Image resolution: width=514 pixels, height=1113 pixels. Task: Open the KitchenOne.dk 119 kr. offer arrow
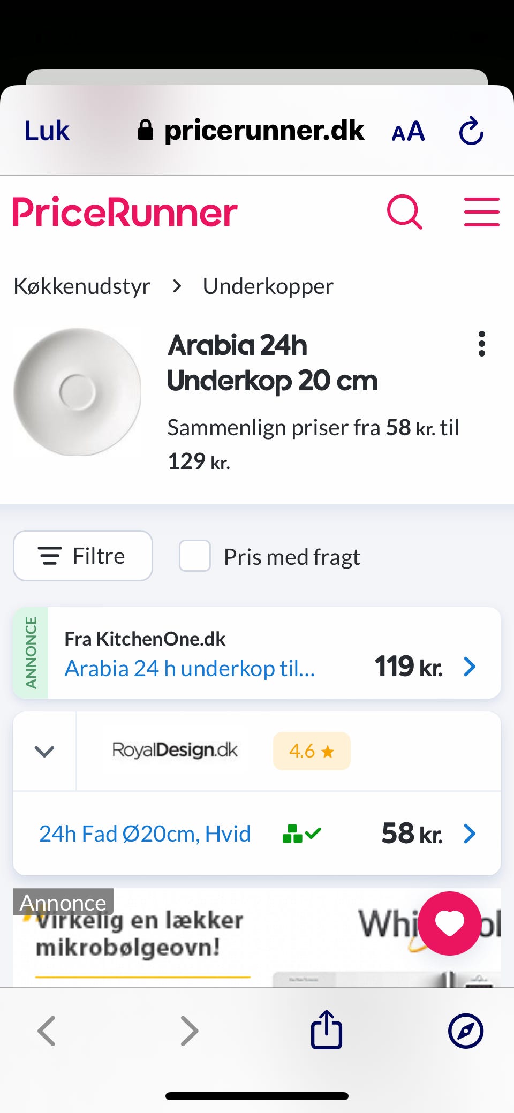[470, 667]
